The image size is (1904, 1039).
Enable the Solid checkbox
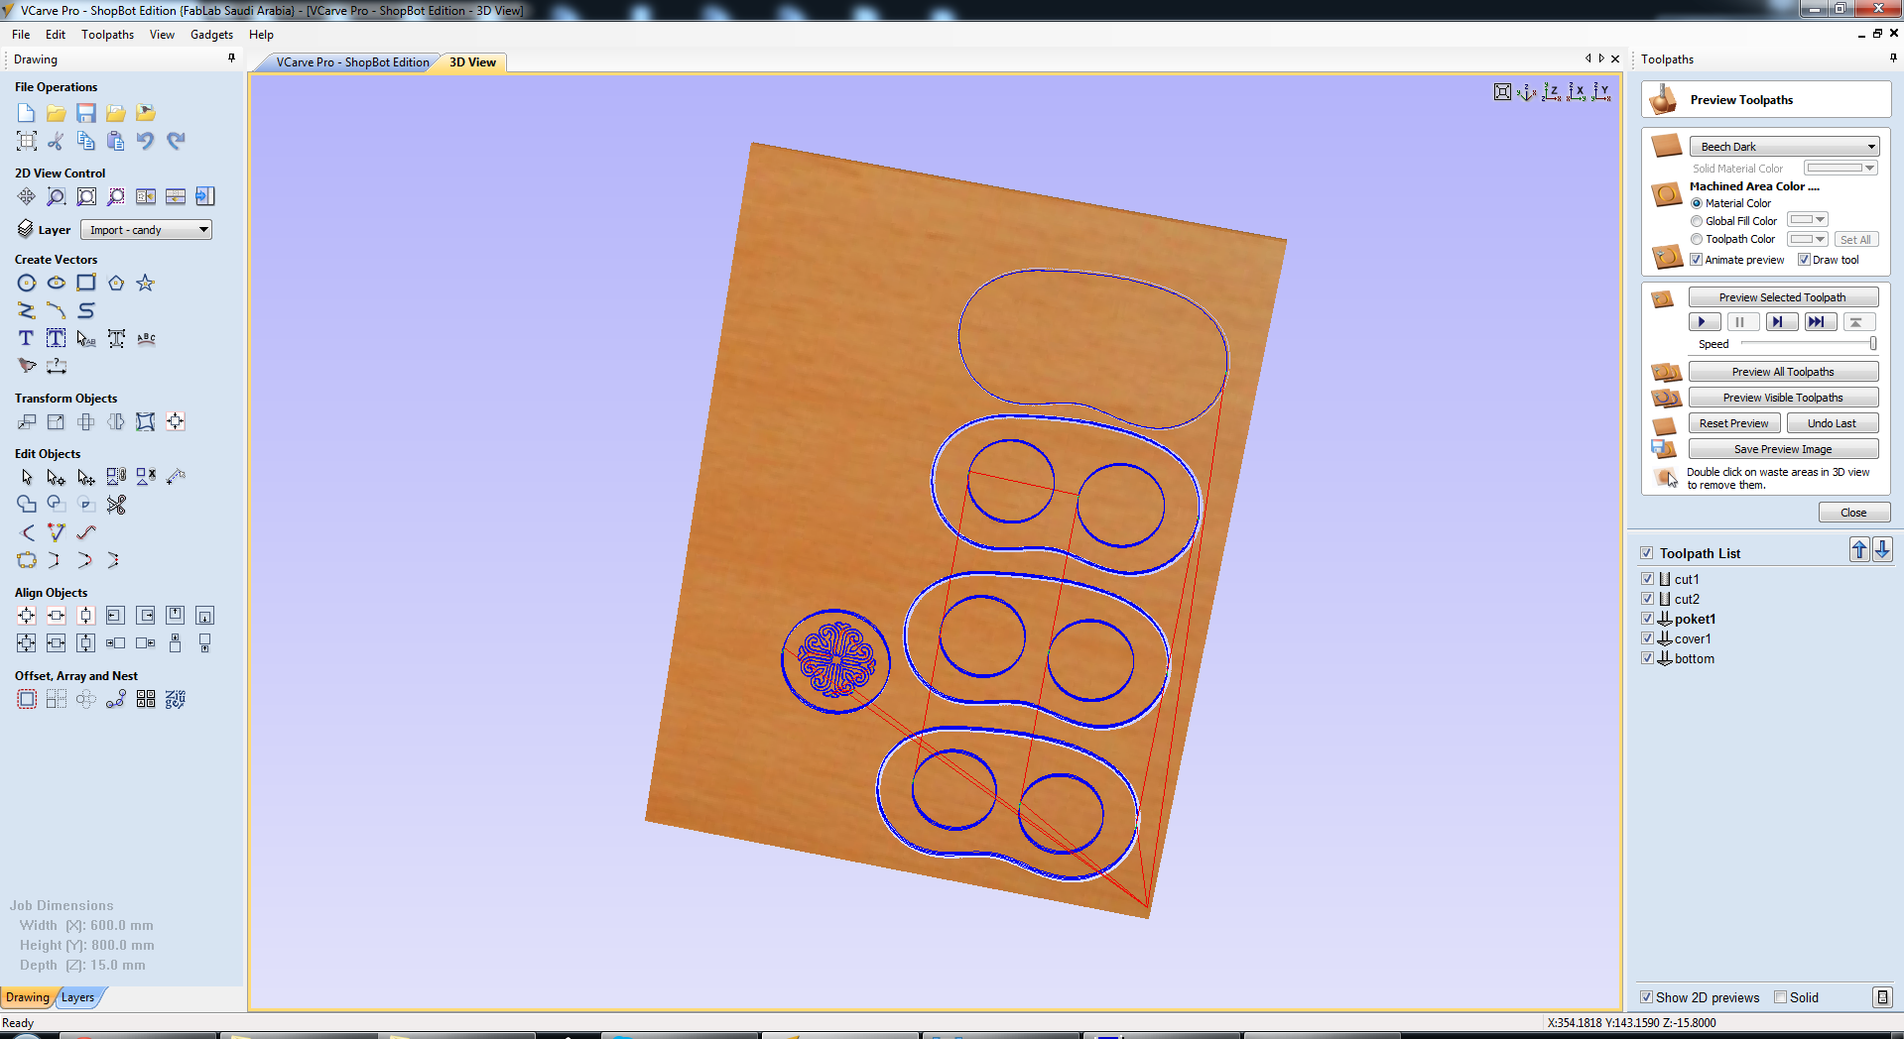pos(1781,997)
